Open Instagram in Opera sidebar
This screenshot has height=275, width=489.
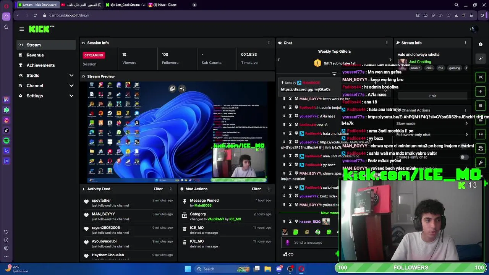click(6, 120)
